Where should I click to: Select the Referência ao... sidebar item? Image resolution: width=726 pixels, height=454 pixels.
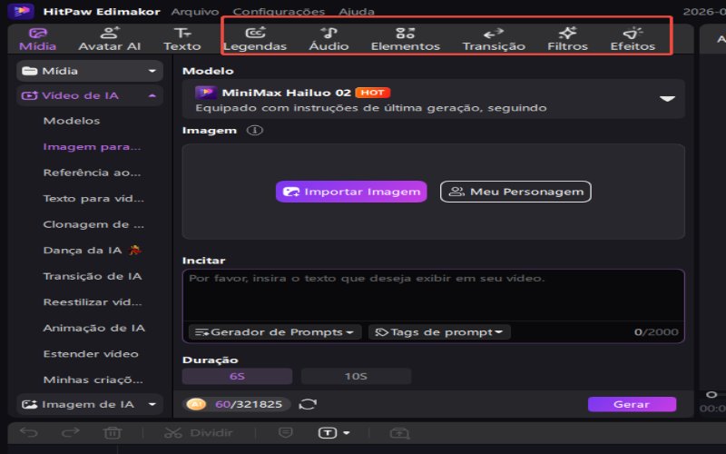tap(92, 173)
